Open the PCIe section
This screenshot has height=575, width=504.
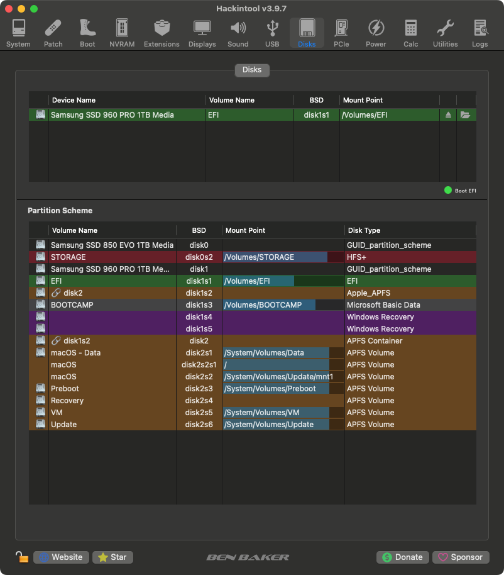coord(341,33)
